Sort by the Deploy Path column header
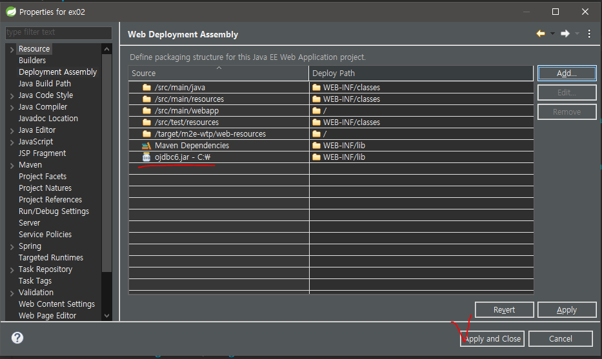 [421, 73]
